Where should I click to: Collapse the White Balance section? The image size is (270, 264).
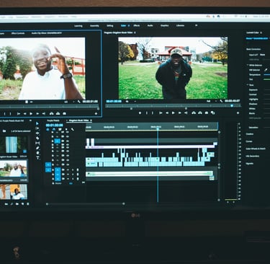(x=248, y=65)
